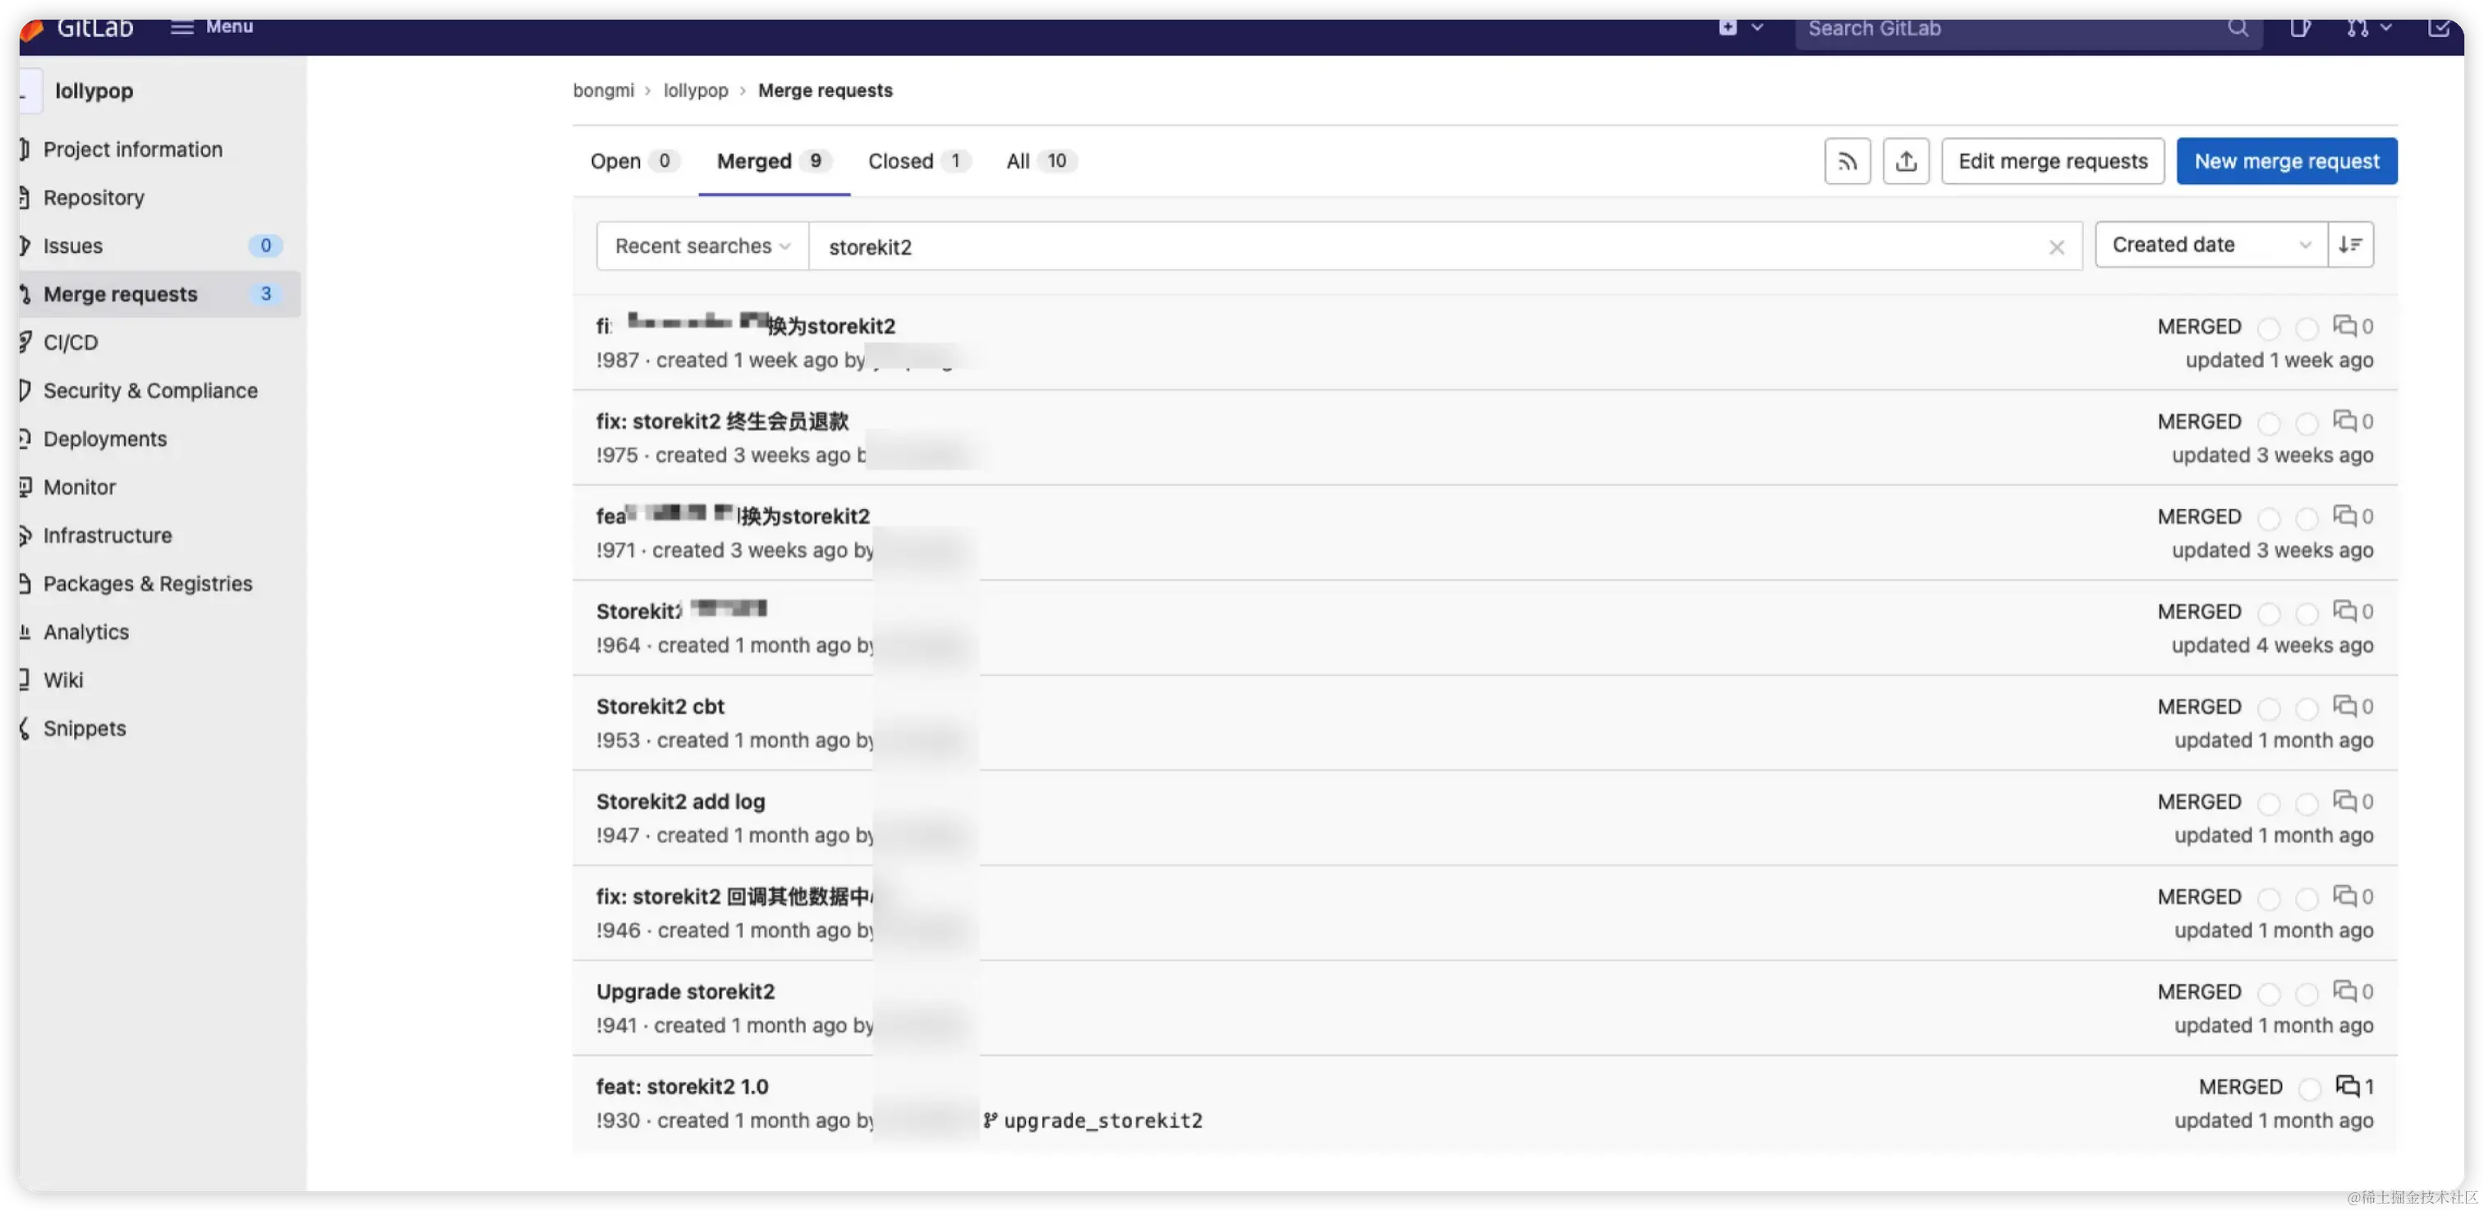Open lollypop project in sidebar

pyautogui.click(x=94, y=90)
